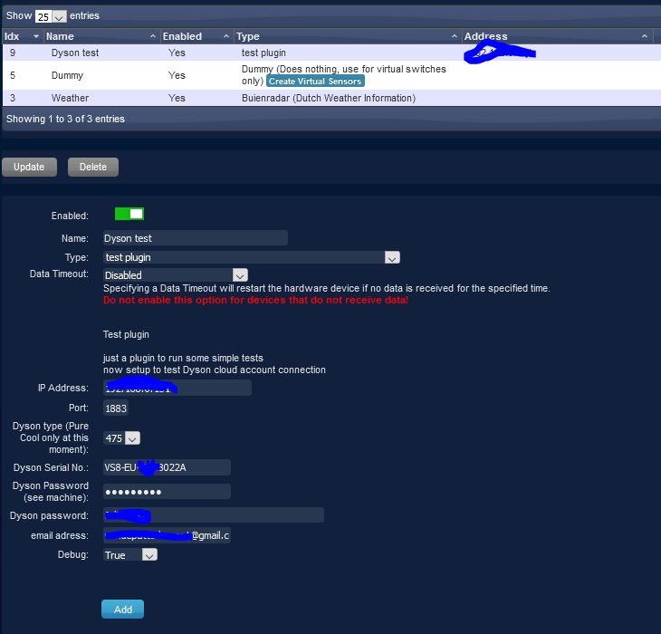Image resolution: width=661 pixels, height=634 pixels.
Task: Click the Buienradar type cell
Action: coord(329,98)
